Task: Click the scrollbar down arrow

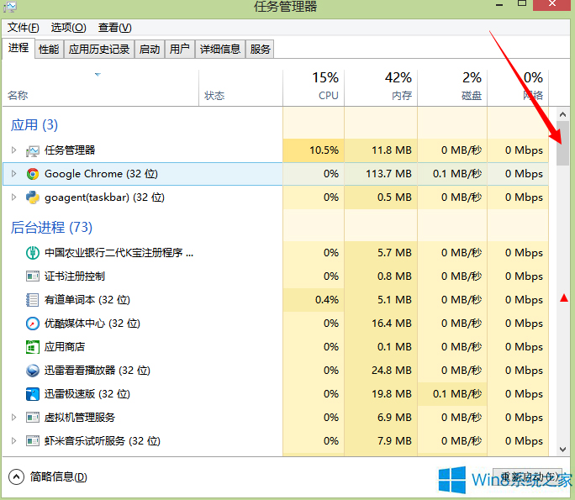Action: click(x=562, y=449)
